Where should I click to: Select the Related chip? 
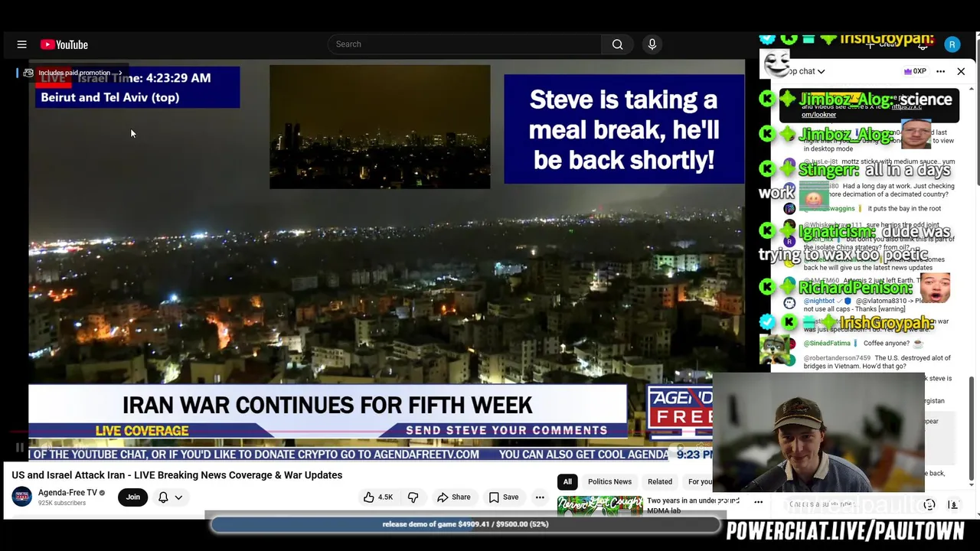pyautogui.click(x=660, y=482)
